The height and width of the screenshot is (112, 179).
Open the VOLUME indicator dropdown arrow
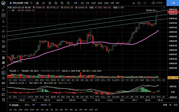(x=18, y=71)
